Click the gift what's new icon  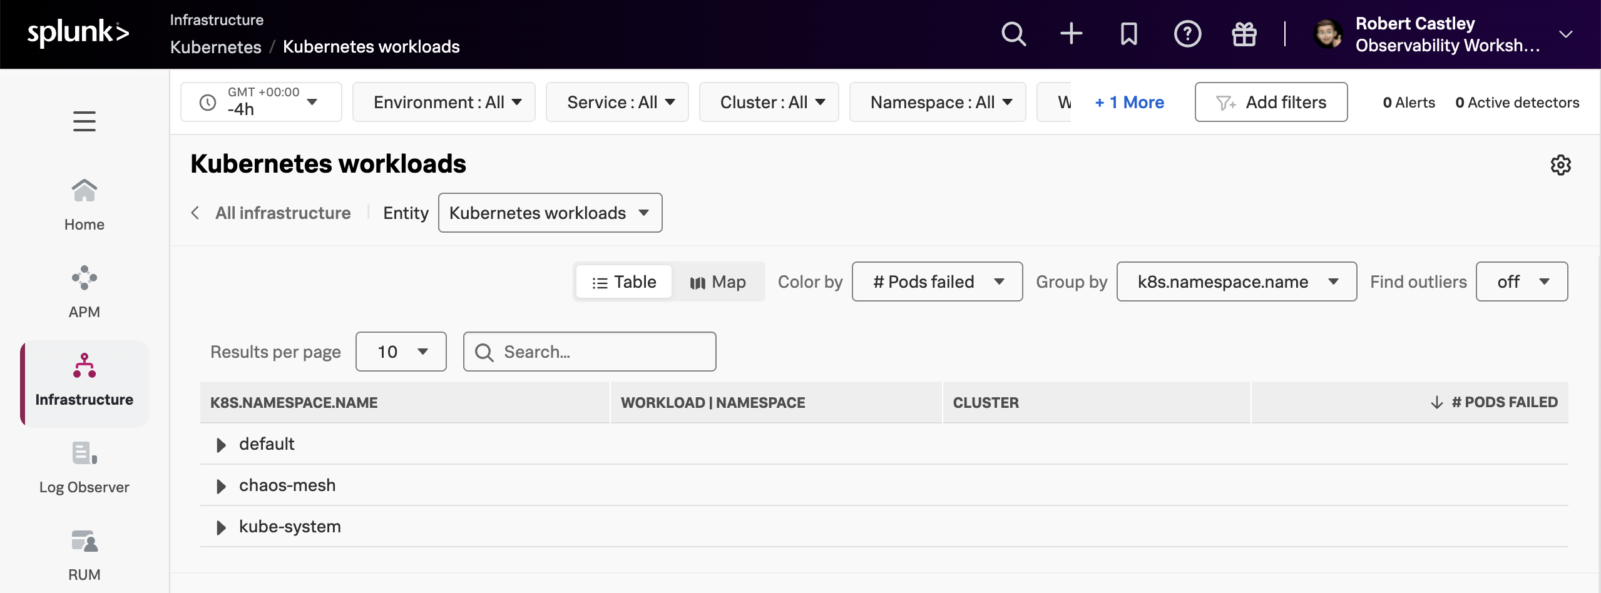click(x=1244, y=34)
